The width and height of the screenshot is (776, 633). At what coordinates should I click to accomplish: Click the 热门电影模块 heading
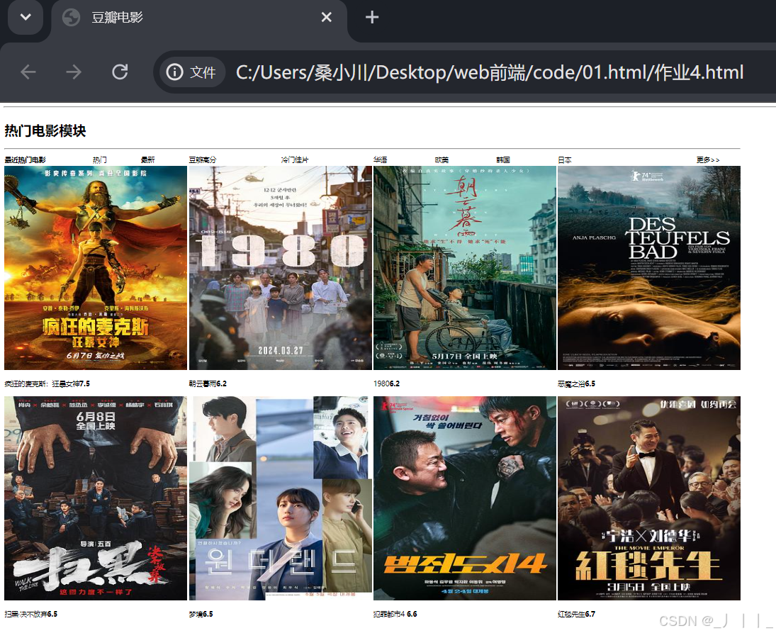(45, 131)
